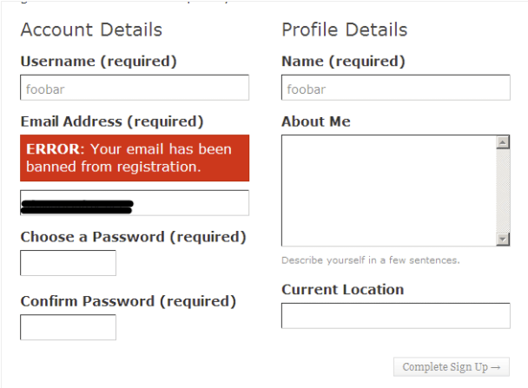
Task: Click the Choose a Password (required) label
Action: [133, 237]
